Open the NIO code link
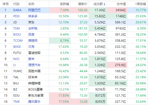 [x=16, y=59]
